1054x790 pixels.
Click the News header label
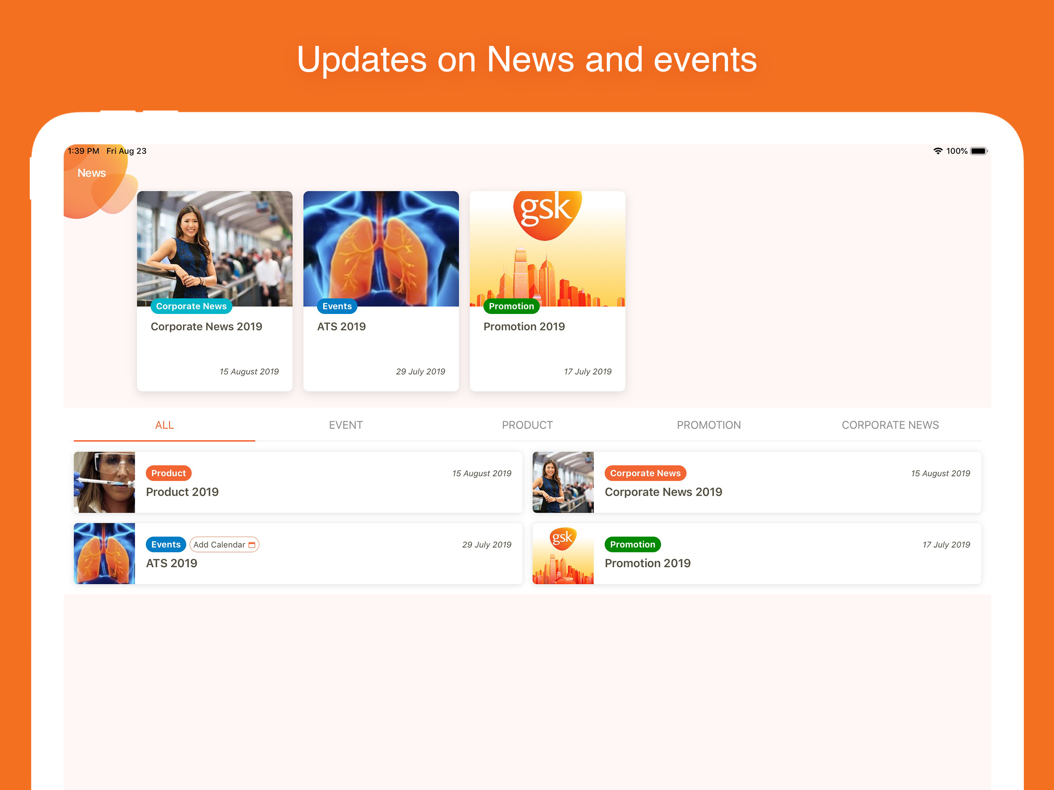pyautogui.click(x=91, y=173)
